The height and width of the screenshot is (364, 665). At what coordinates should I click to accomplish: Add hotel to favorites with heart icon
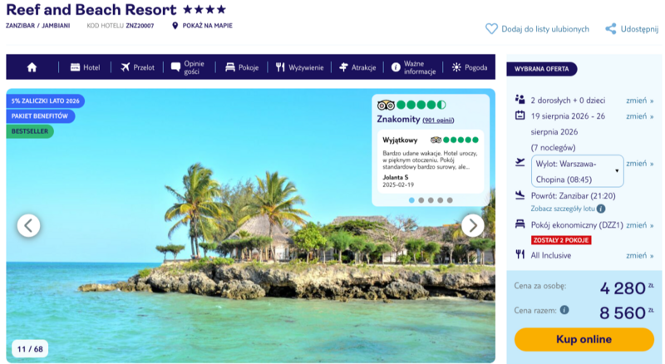coord(491,29)
